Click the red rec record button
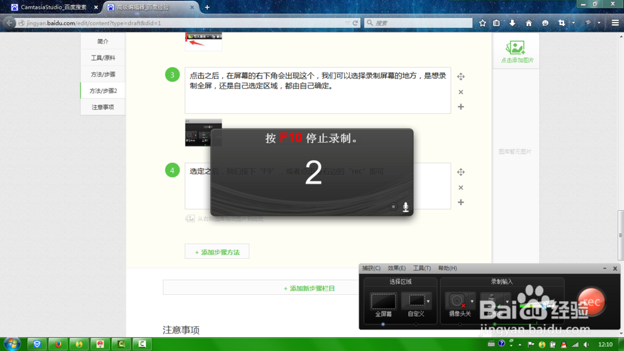 [x=592, y=302]
